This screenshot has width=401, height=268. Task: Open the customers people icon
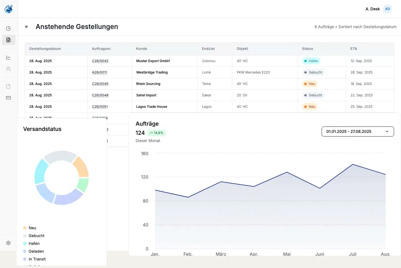click(8, 69)
